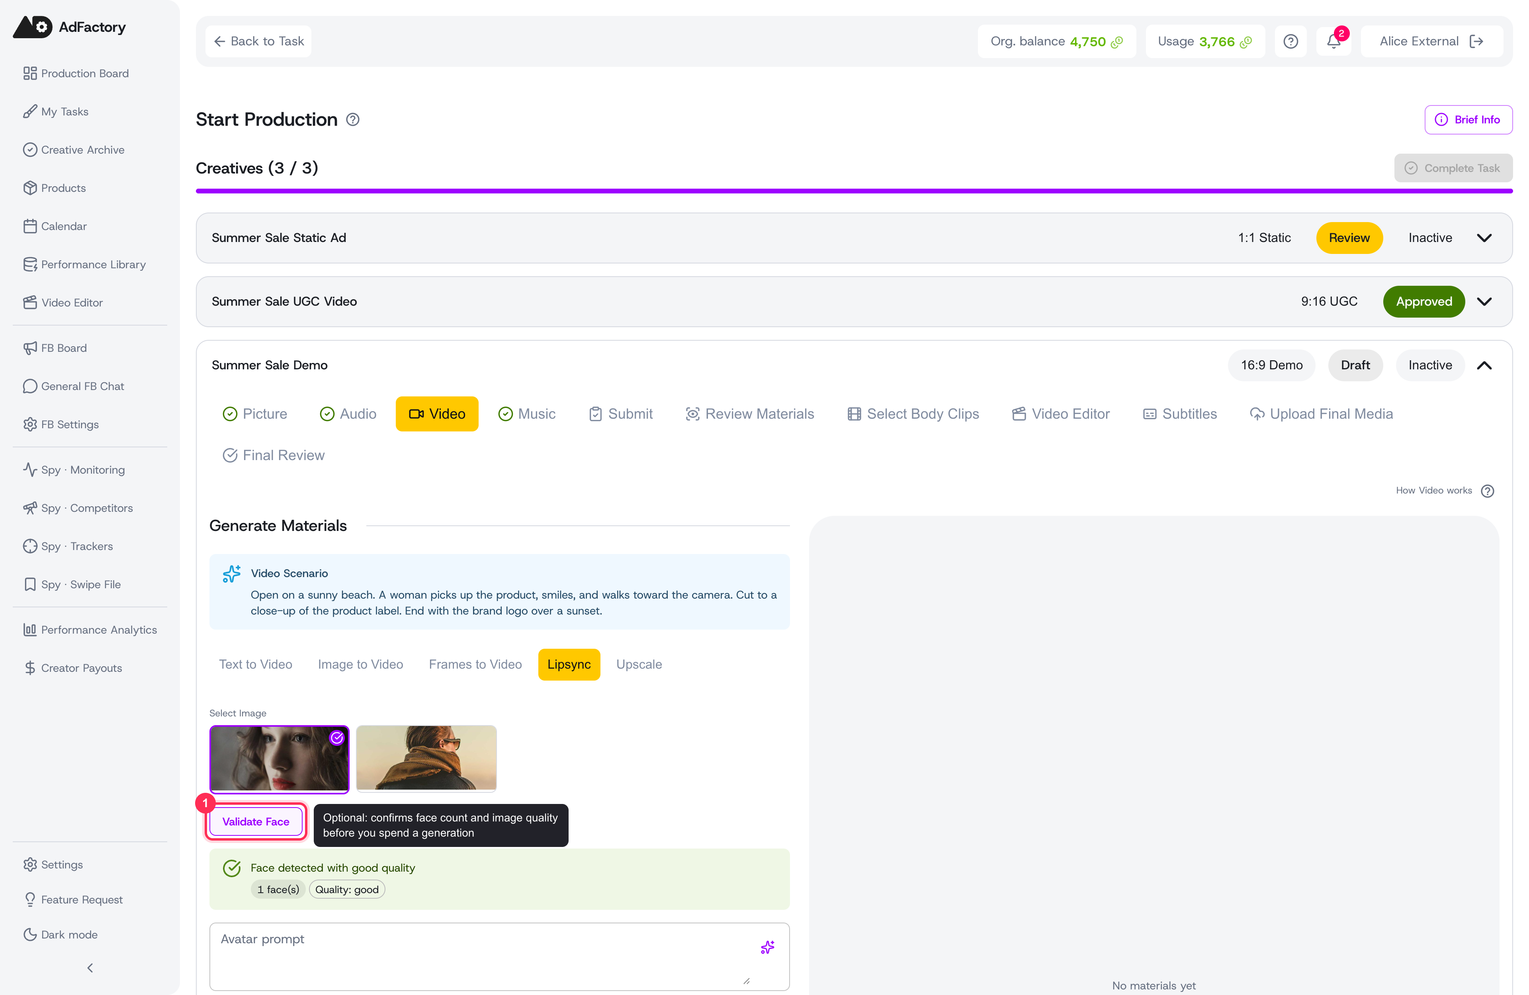Click the AI sparkle icon in Avatar prompt

[x=767, y=947]
